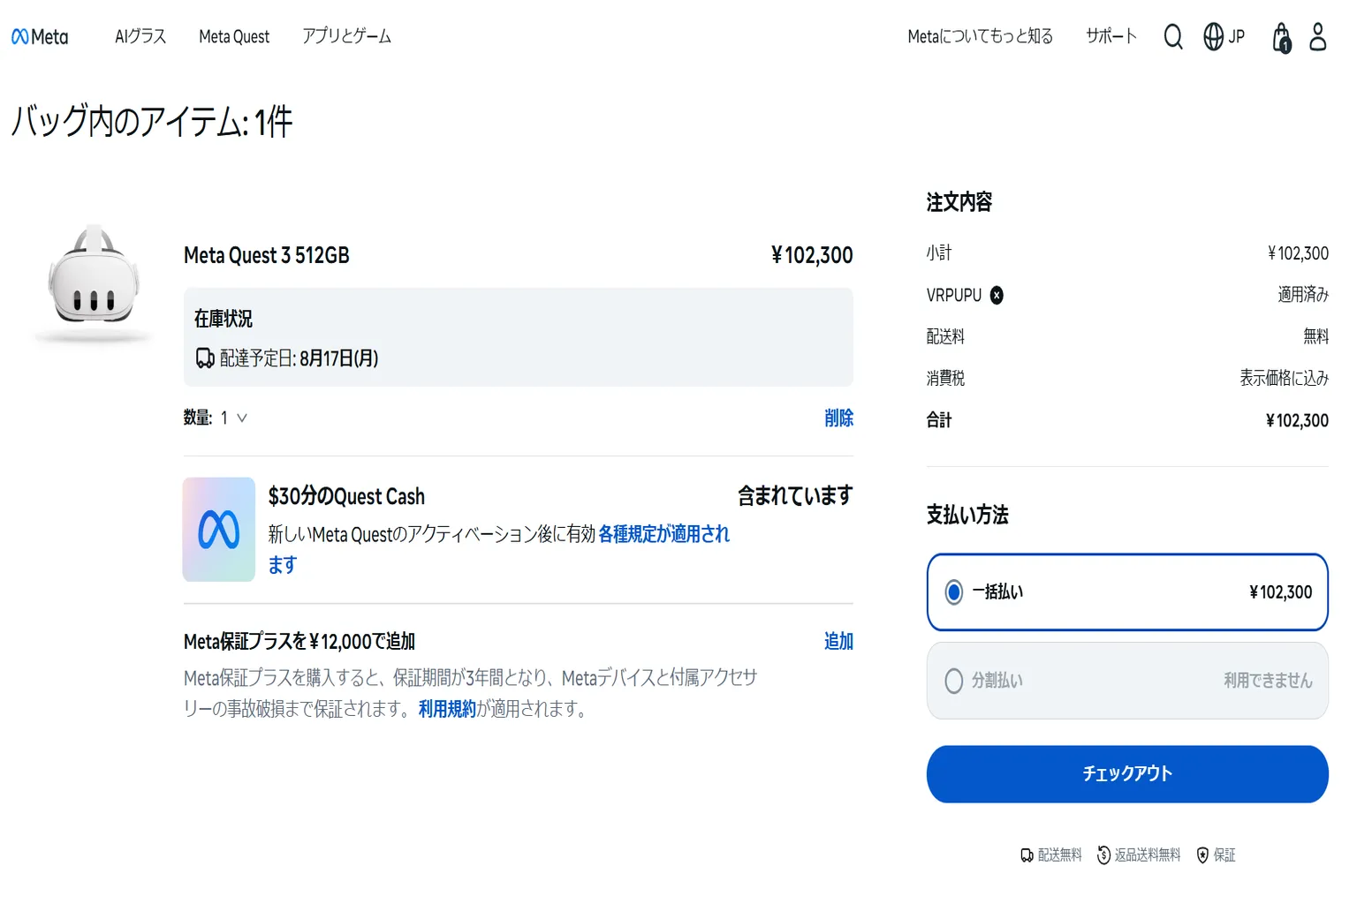Open the AIグラス menu

pos(140,36)
